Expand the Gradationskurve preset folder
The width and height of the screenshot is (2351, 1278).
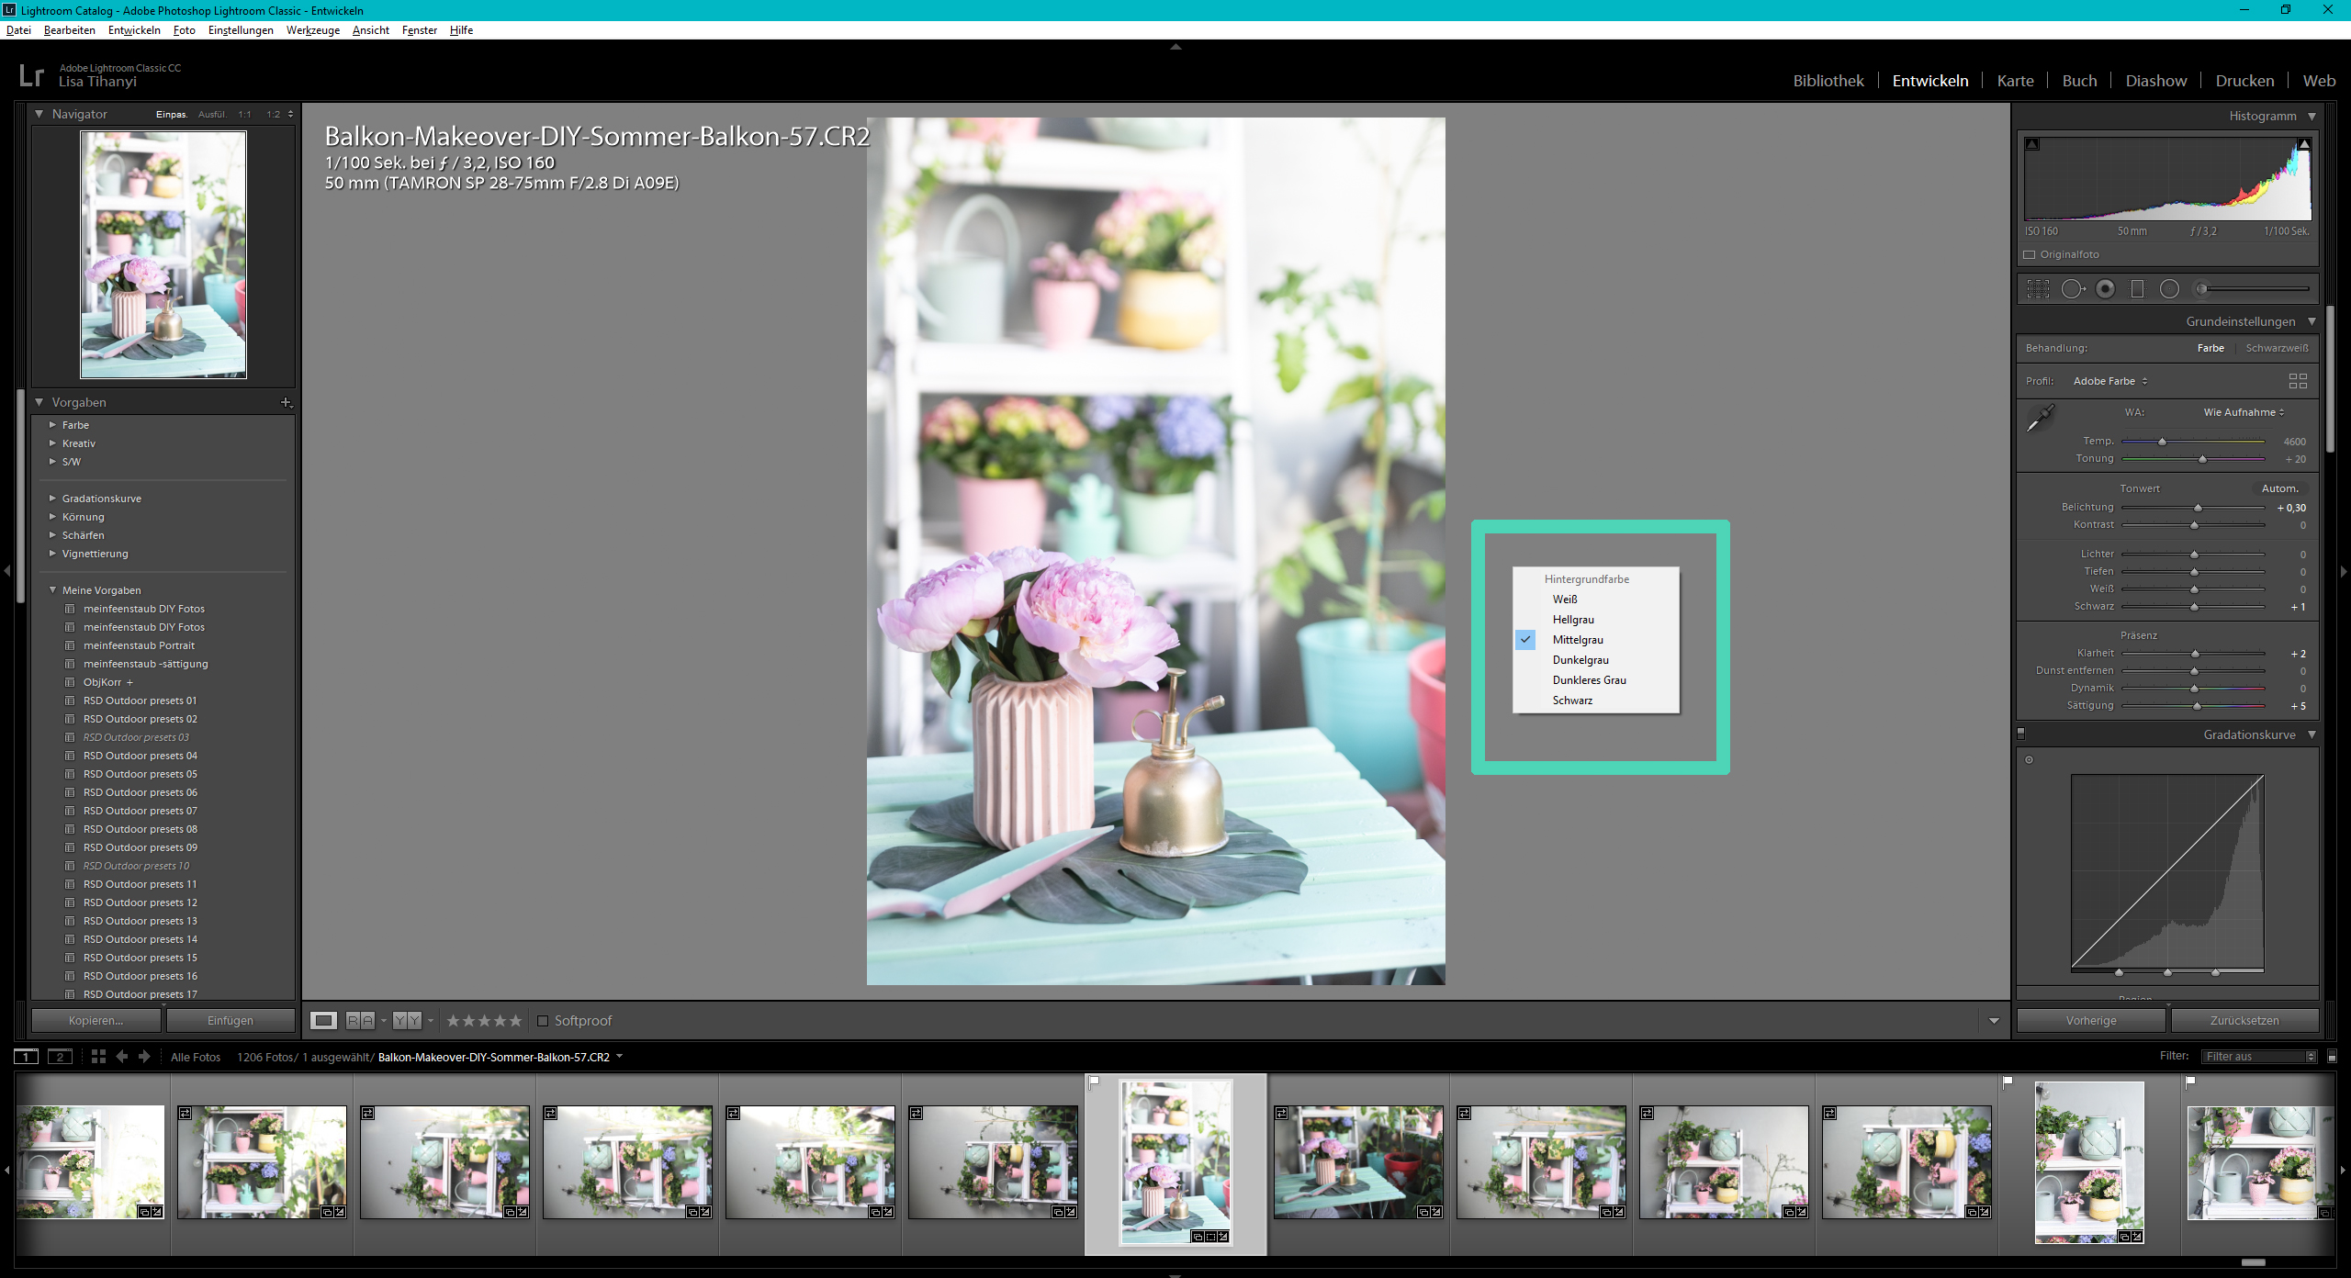52,499
